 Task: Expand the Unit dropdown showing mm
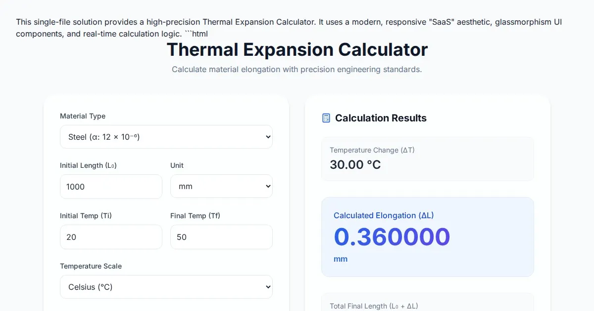coord(221,187)
